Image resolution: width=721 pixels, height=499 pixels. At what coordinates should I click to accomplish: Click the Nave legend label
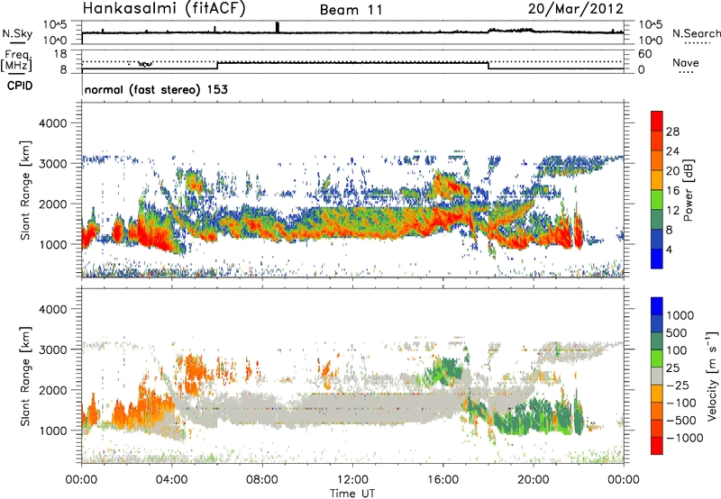pyautogui.click(x=686, y=63)
